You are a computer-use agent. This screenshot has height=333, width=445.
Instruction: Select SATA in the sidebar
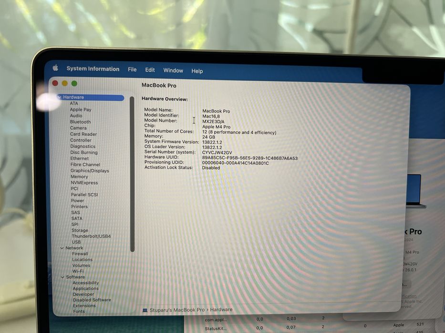click(77, 219)
